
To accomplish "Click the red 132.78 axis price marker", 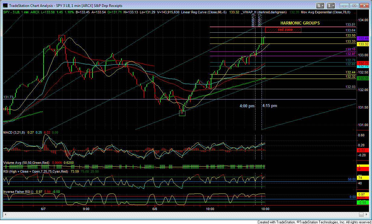I will 363,63.
